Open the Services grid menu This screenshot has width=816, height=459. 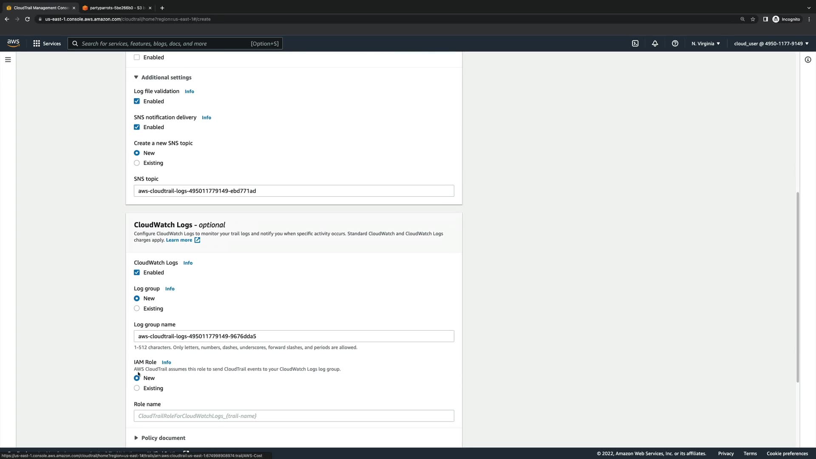tap(47, 43)
